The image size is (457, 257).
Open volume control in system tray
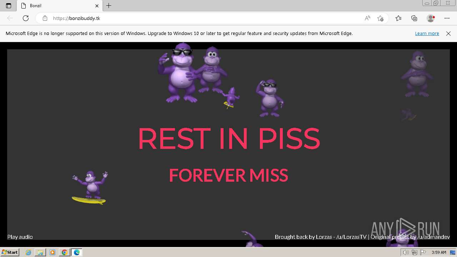click(406, 252)
